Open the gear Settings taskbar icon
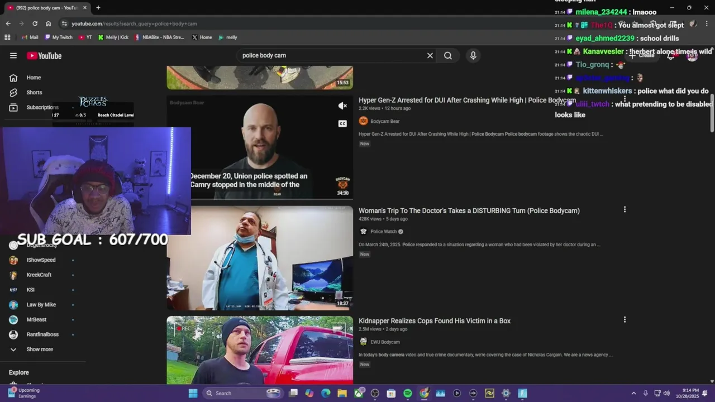 pyautogui.click(x=506, y=393)
